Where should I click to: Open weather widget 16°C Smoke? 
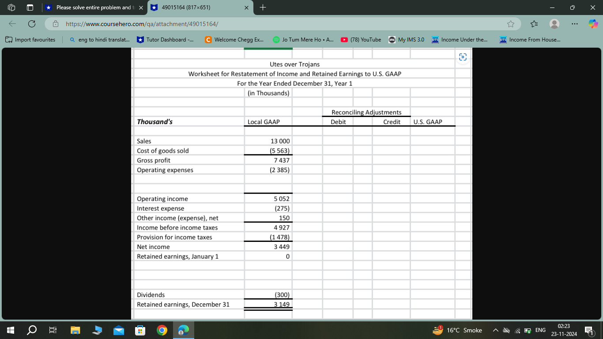457,330
